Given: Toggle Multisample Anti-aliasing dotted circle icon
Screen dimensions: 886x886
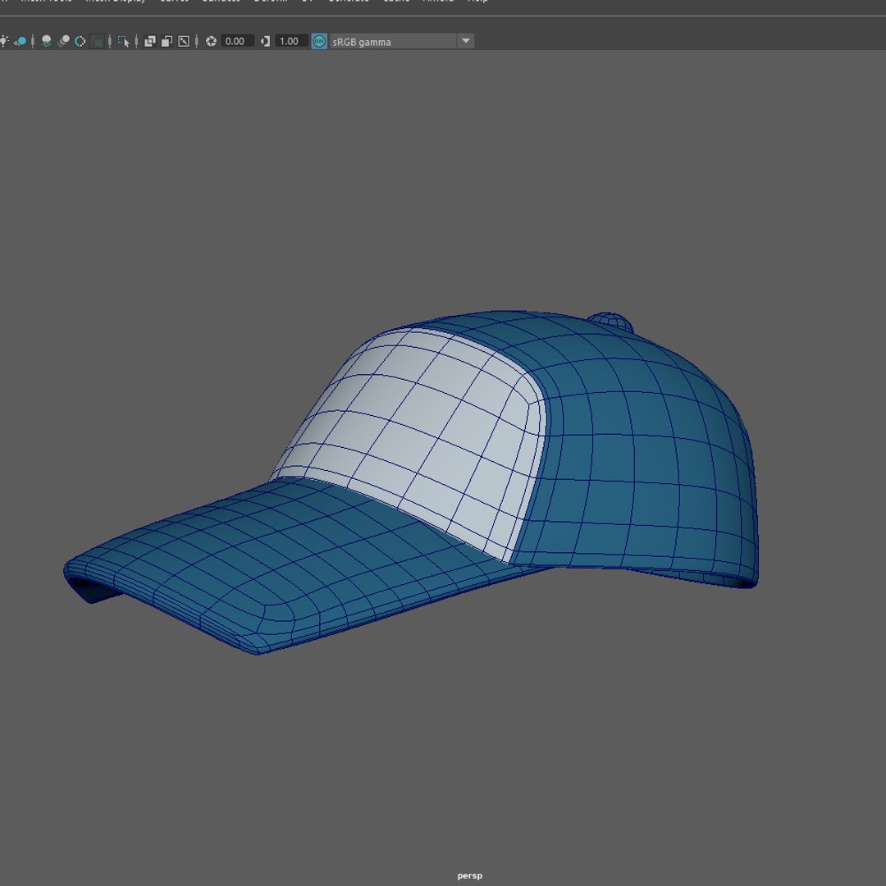Looking at the screenshot, I should (80, 41).
